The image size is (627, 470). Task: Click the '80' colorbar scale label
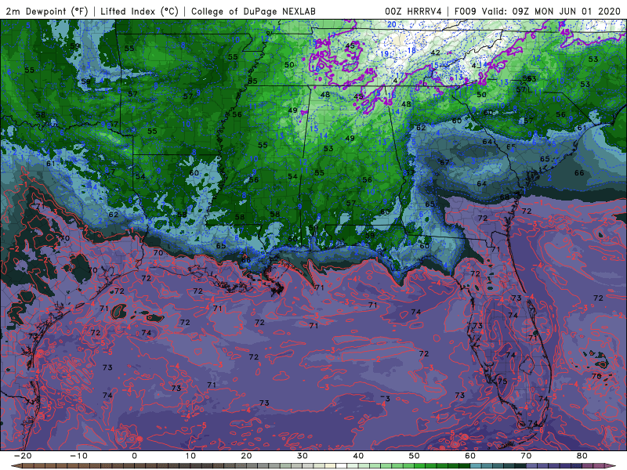[582, 456]
